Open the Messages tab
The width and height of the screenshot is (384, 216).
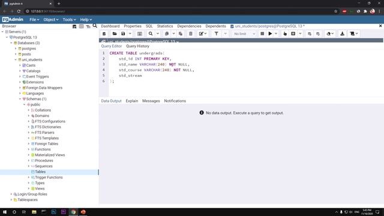pos(151,101)
